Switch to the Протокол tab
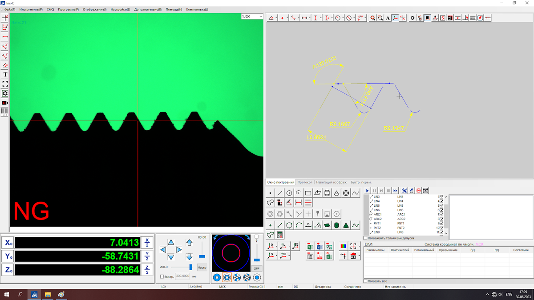This screenshot has width=534, height=300. tap(305, 182)
